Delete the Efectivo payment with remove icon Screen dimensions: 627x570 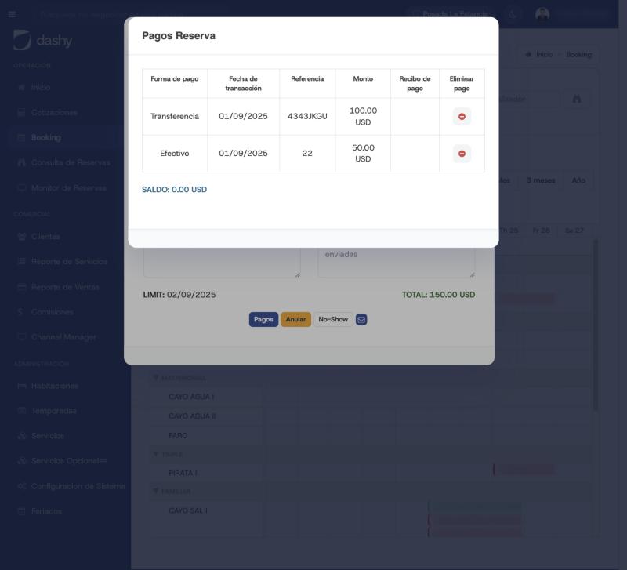pyautogui.click(x=462, y=154)
